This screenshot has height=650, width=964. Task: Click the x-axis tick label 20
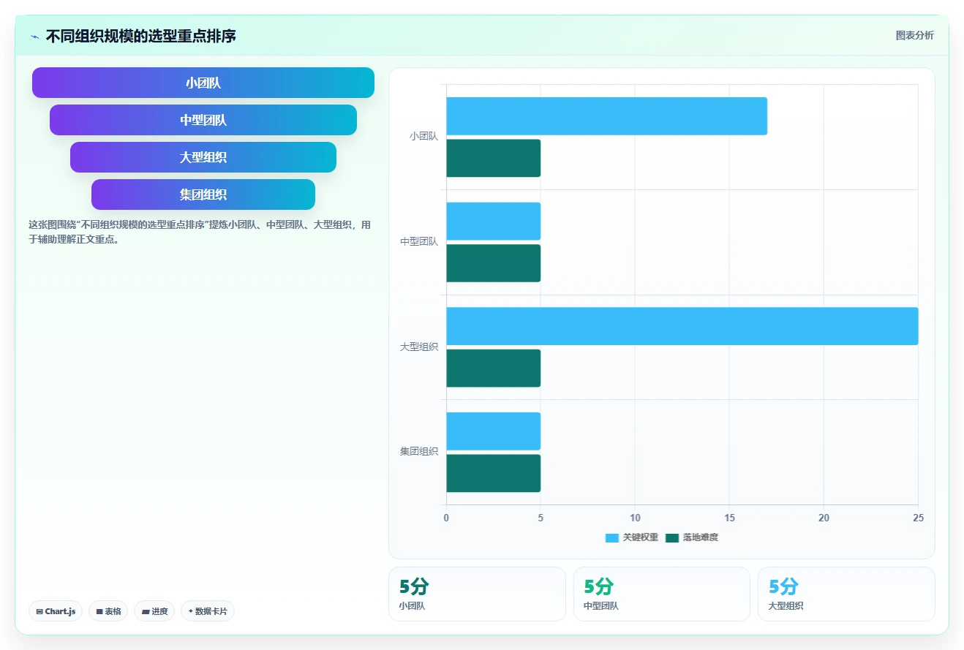[x=824, y=518]
